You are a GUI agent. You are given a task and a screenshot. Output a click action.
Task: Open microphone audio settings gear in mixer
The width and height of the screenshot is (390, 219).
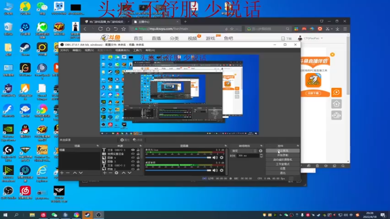coord(222,157)
